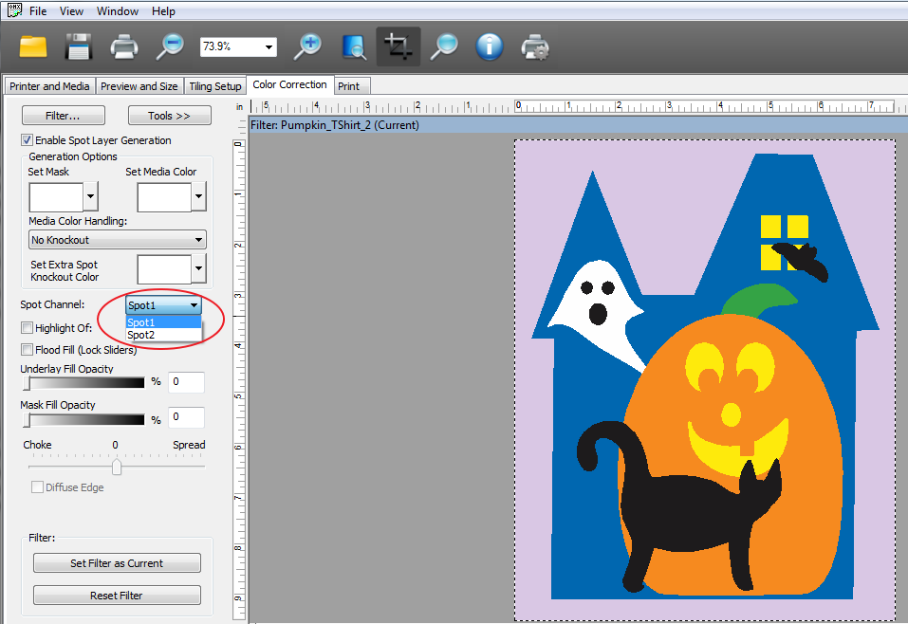Click the Underlay Fill Opacity percent field
The height and width of the screenshot is (624, 908).
[x=187, y=382]
